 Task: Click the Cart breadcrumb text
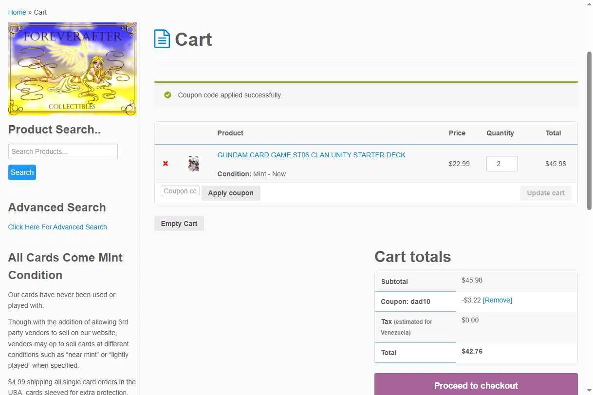pos(40,12)
